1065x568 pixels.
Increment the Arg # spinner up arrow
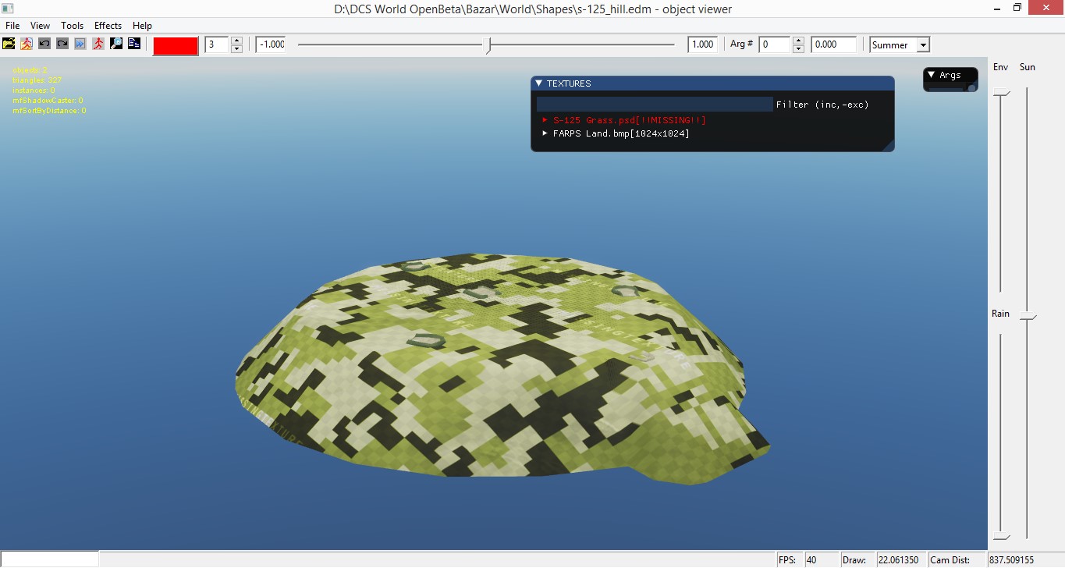coord(798,41)
